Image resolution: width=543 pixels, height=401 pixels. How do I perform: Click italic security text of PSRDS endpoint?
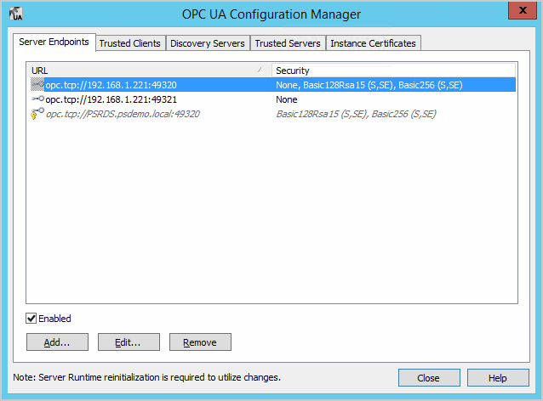click(356, 114)
